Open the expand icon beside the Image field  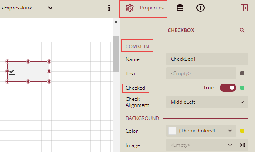pyautogui.click(x=242, y=145)
